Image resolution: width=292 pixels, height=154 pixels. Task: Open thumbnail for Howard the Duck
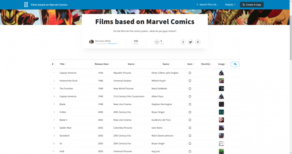[x=221, y=81]
